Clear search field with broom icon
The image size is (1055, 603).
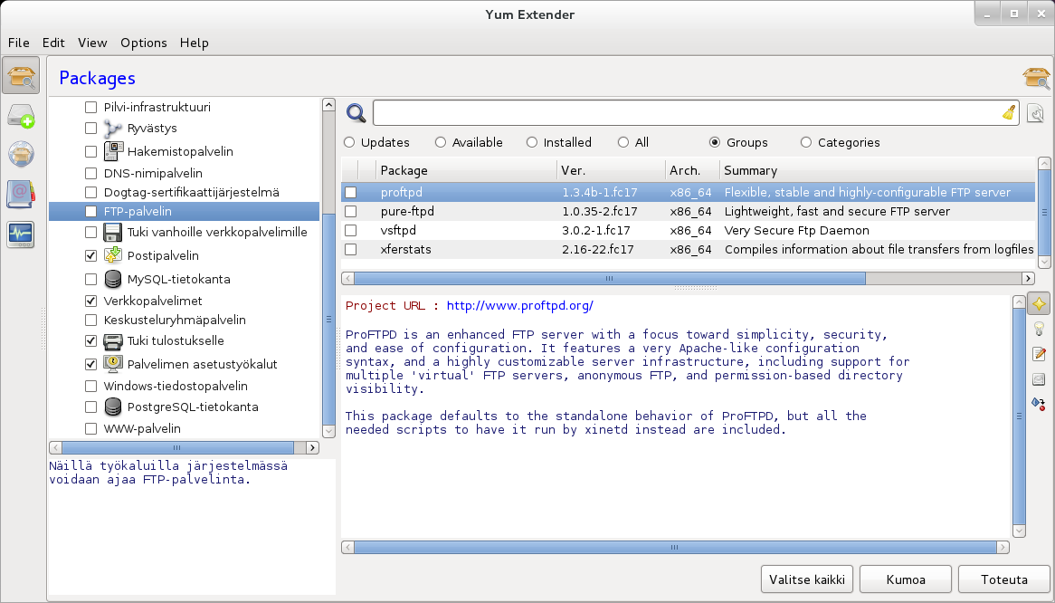(1009, 113)
